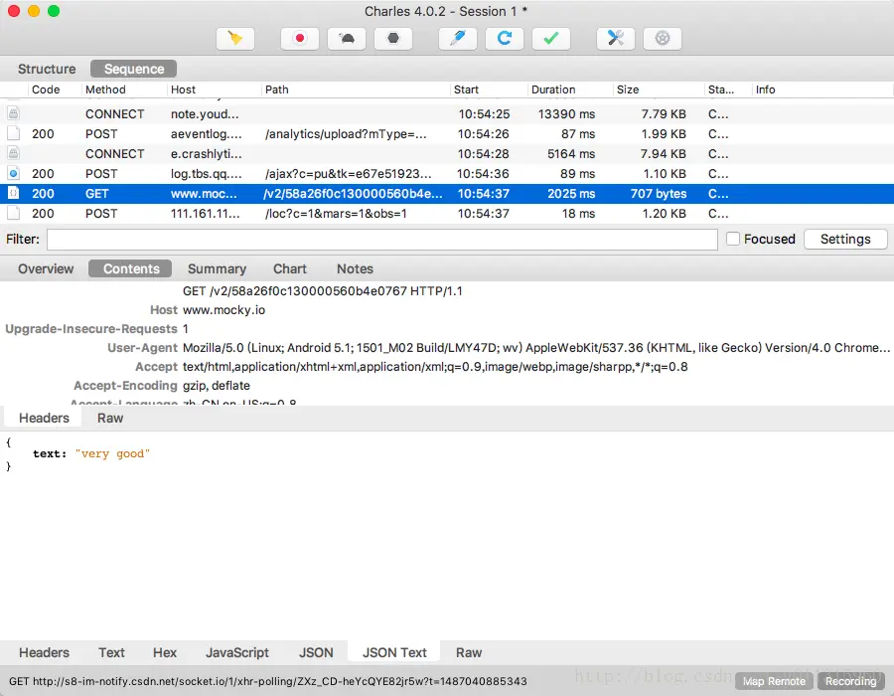Select row with path /loc?c=1&mars=1&obs=1
Image resolution: width=894 pixels, height=696 pixels.
(x=447, y=214)
